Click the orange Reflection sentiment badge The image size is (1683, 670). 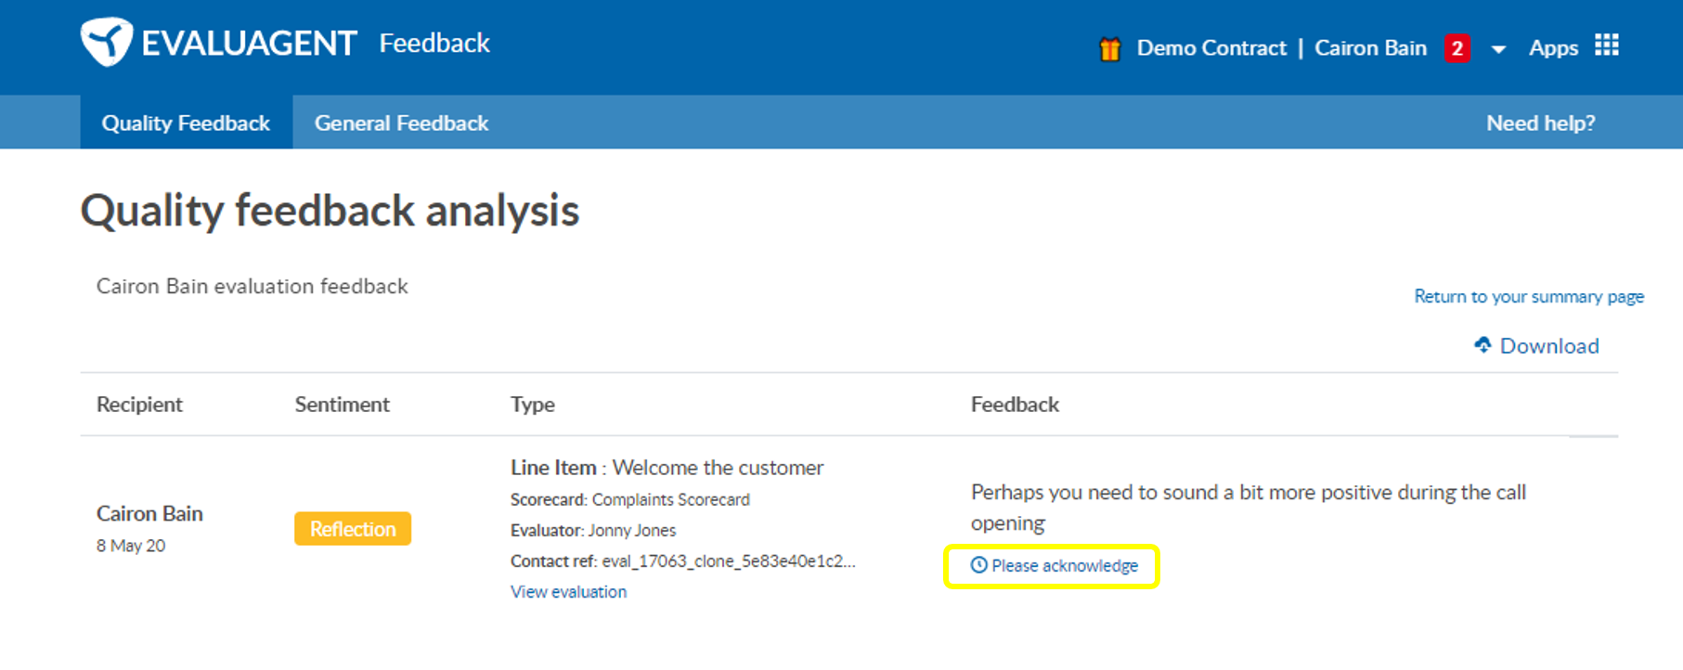(x=353, y=529)
